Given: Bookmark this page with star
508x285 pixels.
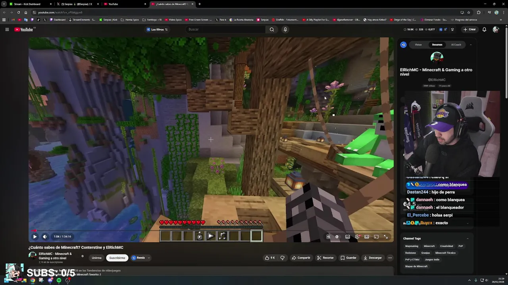Looking at the screenshot, I should [469, 12].
